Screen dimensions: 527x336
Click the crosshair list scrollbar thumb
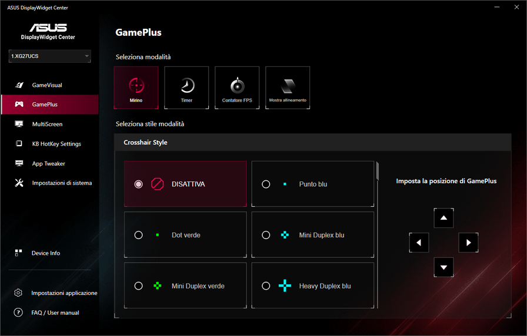378,171
